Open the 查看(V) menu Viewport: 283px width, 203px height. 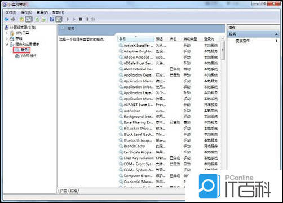[x=42, y=12]
